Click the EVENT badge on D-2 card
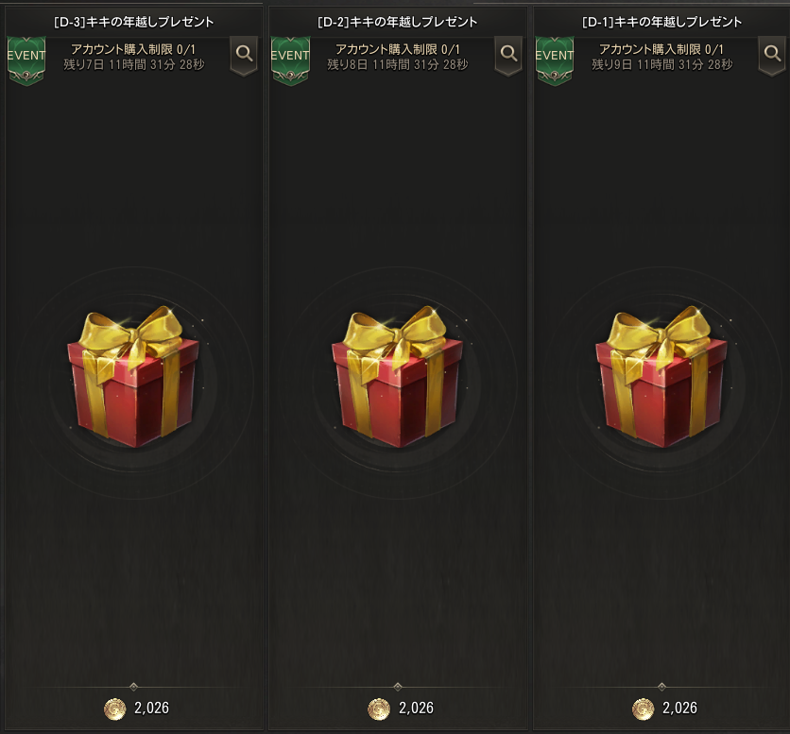Viewport: 790px width, 734px height. pos(290,60)
